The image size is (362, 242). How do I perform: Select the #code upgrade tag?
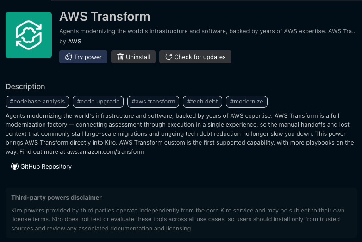tap(98, 102)
